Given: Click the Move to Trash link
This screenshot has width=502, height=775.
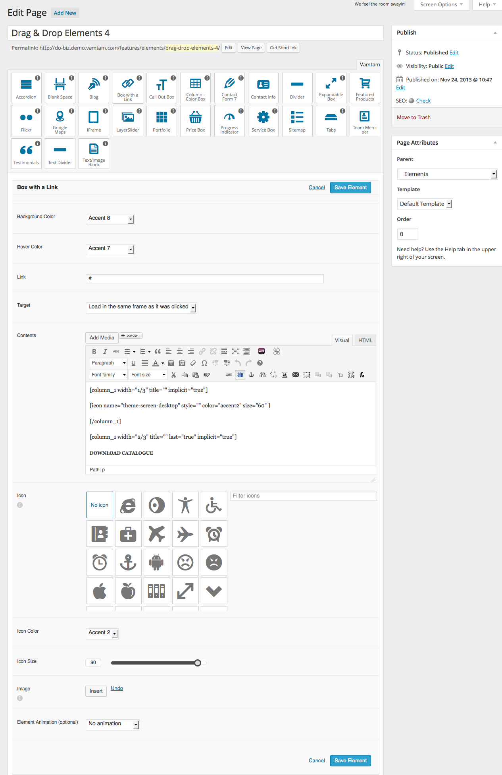Looking at the screenshot, I should click(414, 118).
